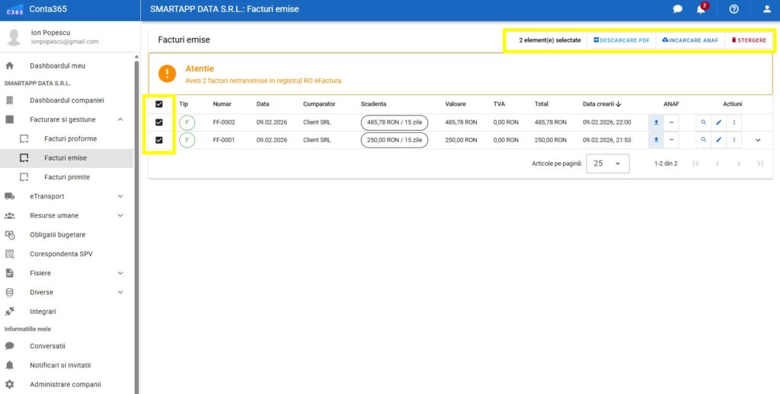Expand the eTransport sidebar section
Viewport: 780px width, 394px height.
(65, 196)
